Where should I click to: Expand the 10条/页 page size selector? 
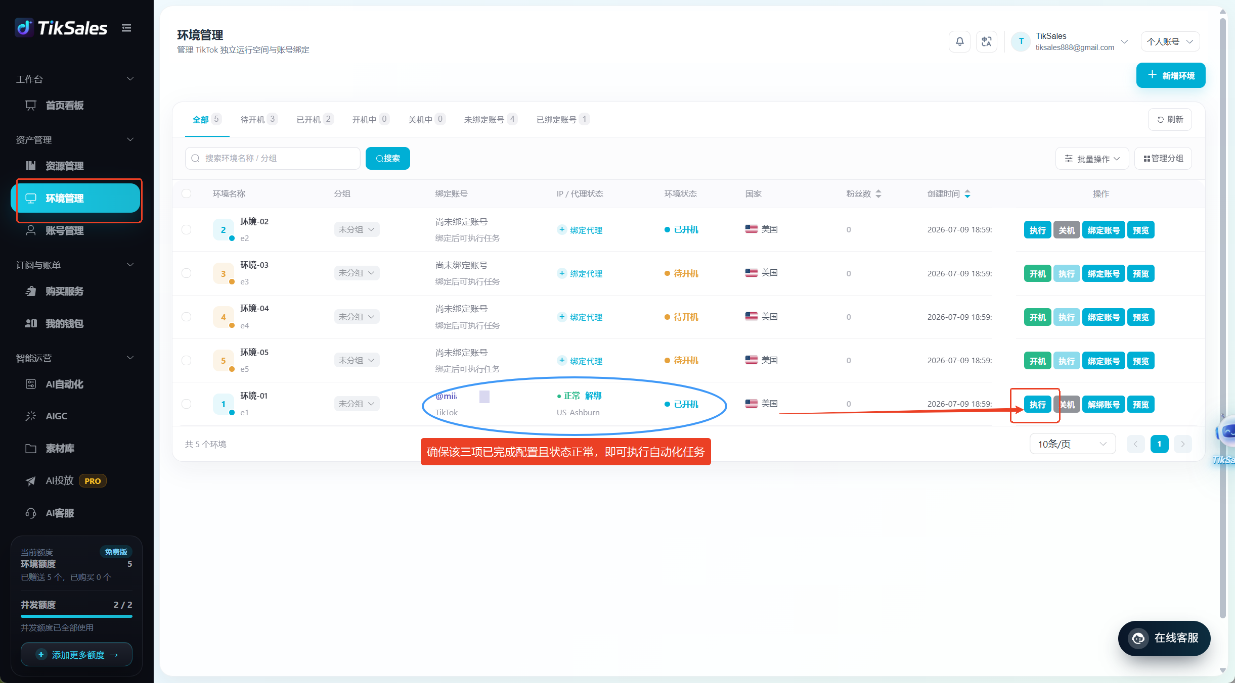[x=1072, y=444]
